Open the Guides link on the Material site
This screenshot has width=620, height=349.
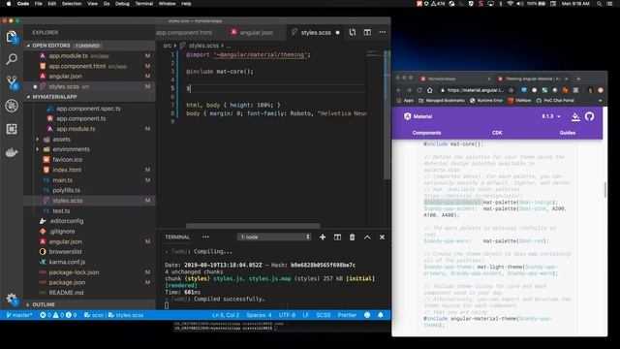coord(567,133)
